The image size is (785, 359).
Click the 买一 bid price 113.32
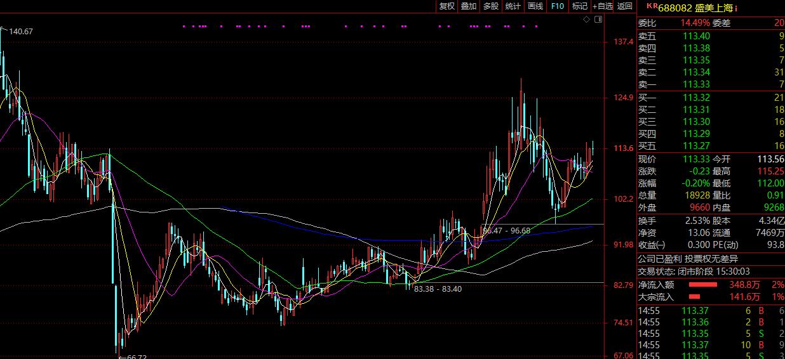point(696,98)
